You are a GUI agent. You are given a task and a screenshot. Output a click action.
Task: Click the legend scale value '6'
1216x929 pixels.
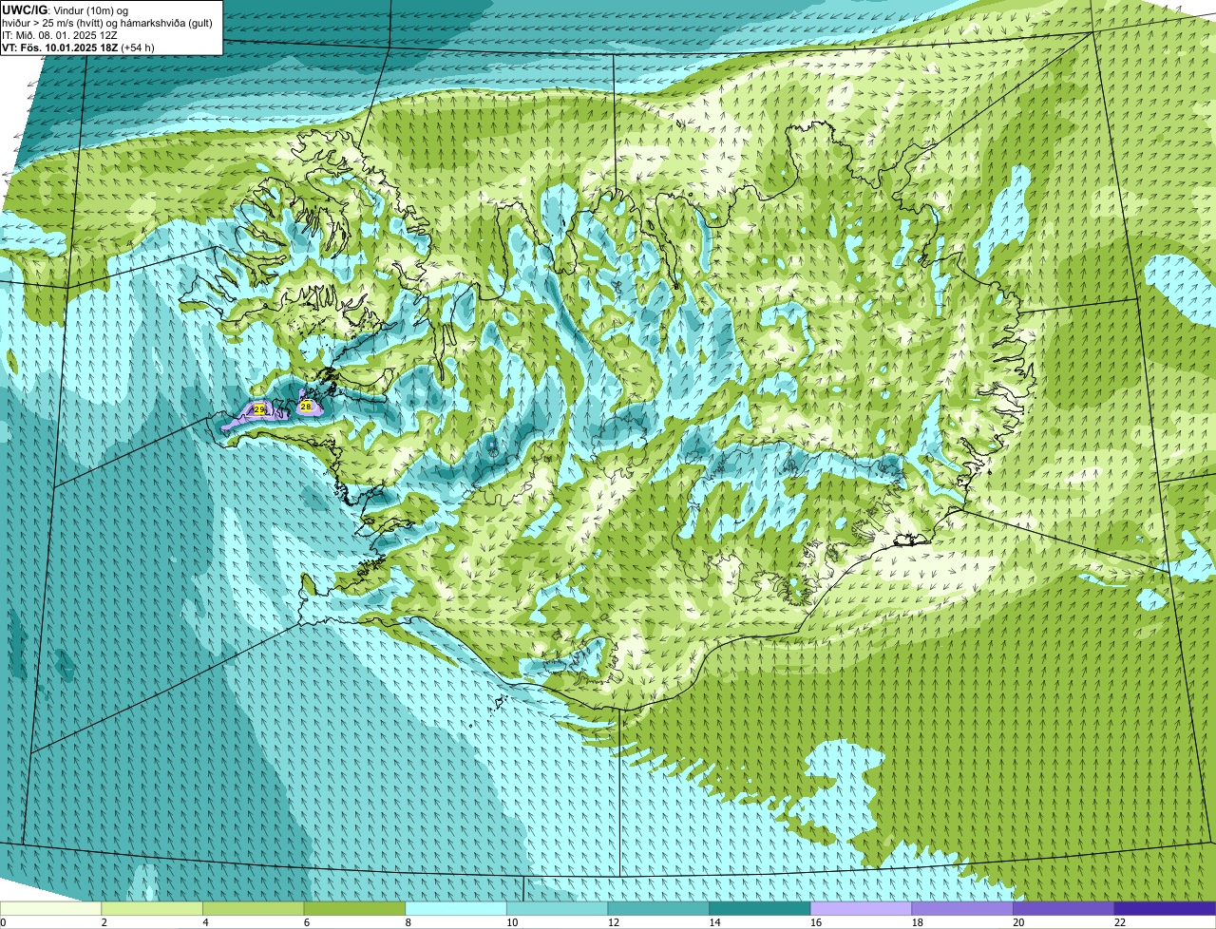click(307, 922)
